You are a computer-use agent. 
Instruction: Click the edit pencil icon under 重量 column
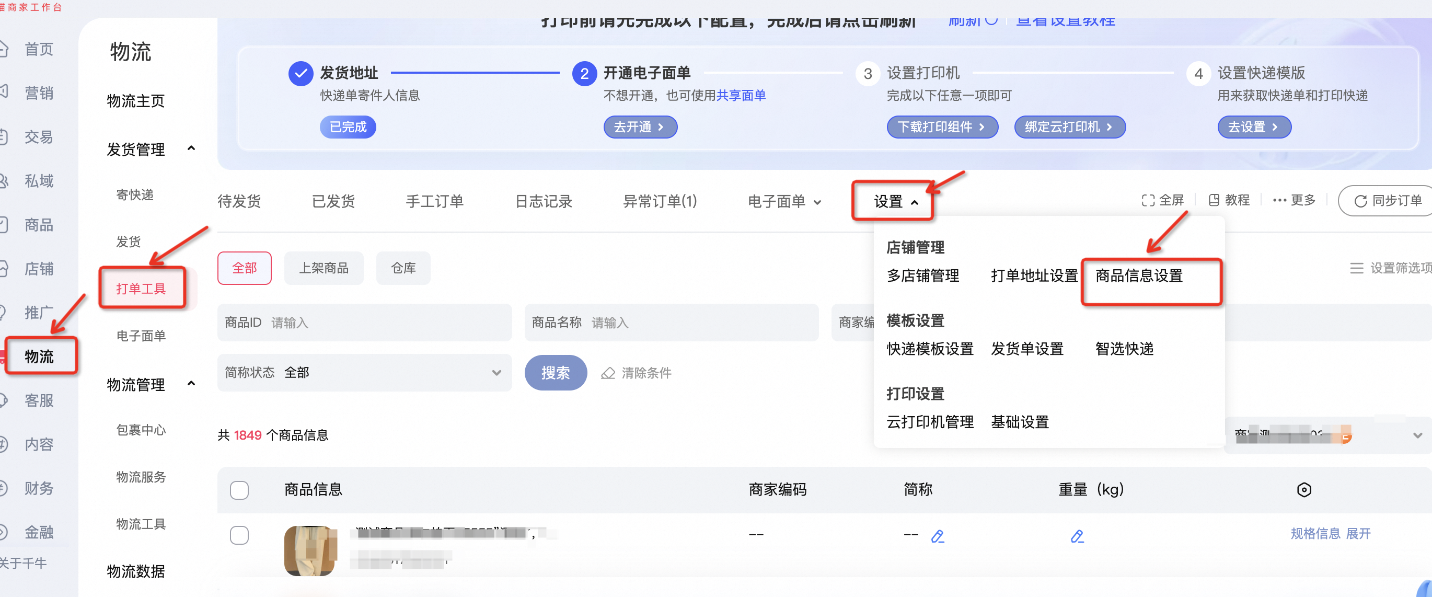(1077, 536)
